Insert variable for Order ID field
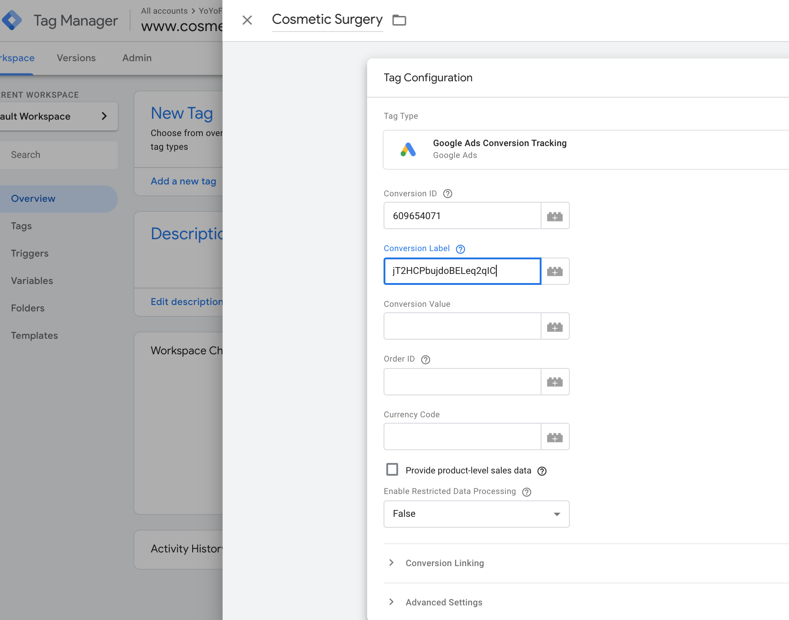 [x=555, y=382]
